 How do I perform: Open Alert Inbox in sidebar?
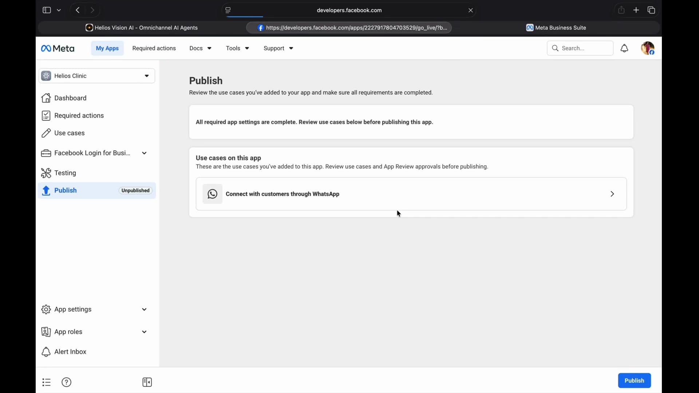tap(97, 352)
